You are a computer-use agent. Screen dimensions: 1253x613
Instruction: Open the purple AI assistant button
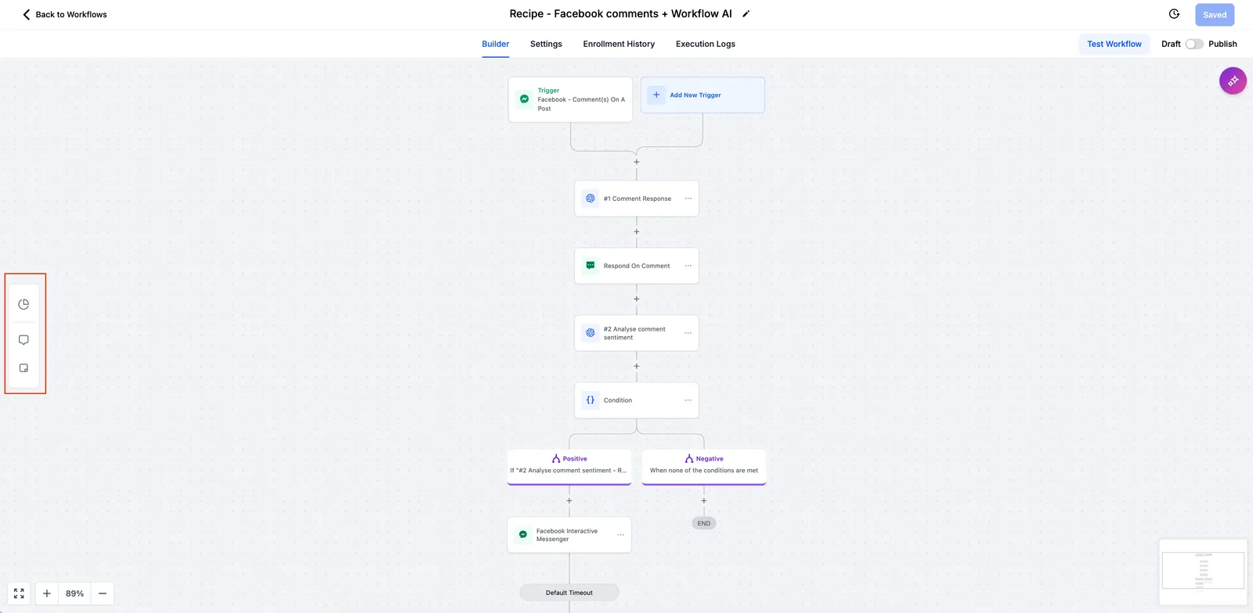pos(1233,81)
